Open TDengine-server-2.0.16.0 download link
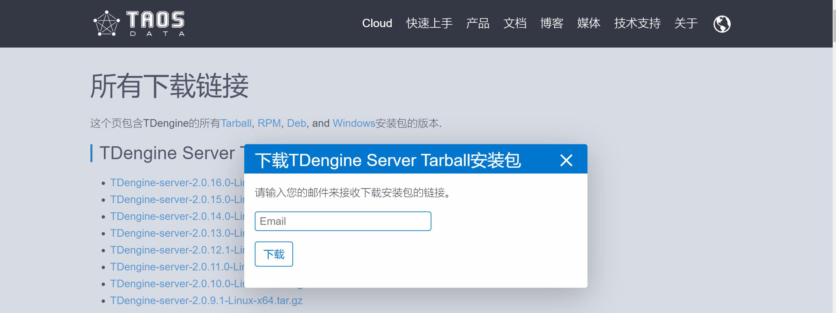This screenshot has height=313, width=836. 177,183
